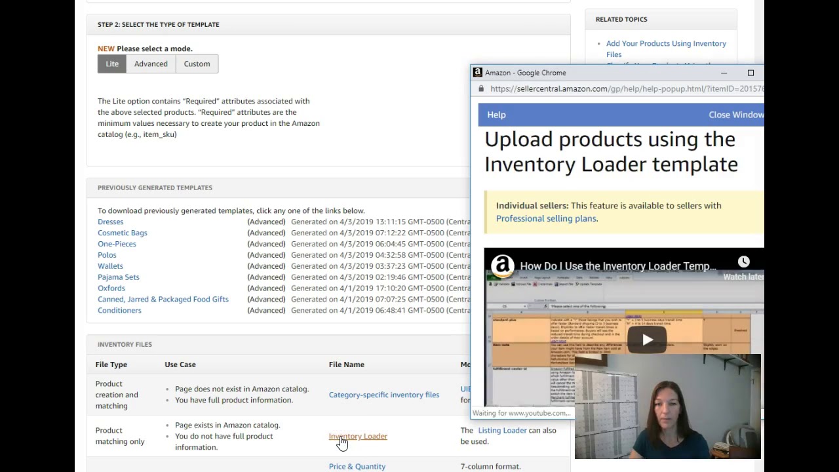Open the Cosmetic Bags template link
The width and height of the screenshot is (839, 472).
(122, 233)
